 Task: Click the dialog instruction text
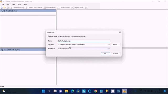pos(67,36)
